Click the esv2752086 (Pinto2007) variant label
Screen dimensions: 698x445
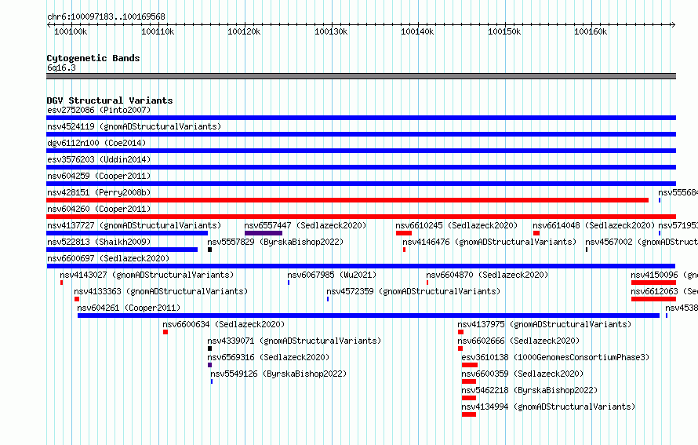[x=99, y=110]
